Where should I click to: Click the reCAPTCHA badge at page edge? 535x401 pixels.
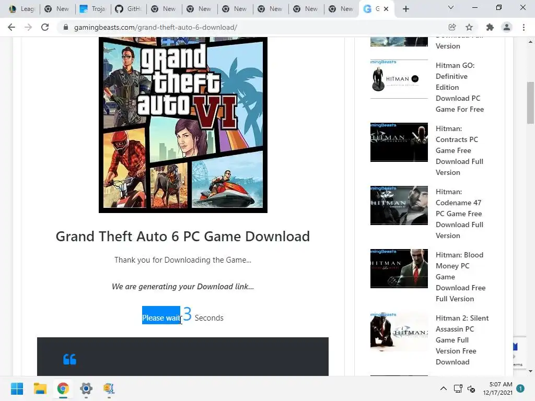pyautogui.click(x=520, y=352)
